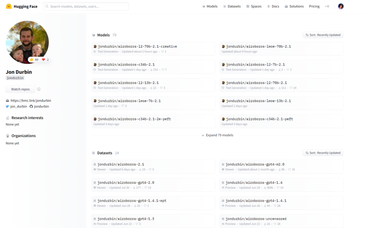Click the Research interests heading
This screenshot has height=228, width=367.
tap(28, 118)
